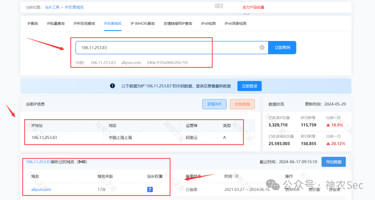Click inside the IP address search input field
375x200 pixels.
(156, 47)
